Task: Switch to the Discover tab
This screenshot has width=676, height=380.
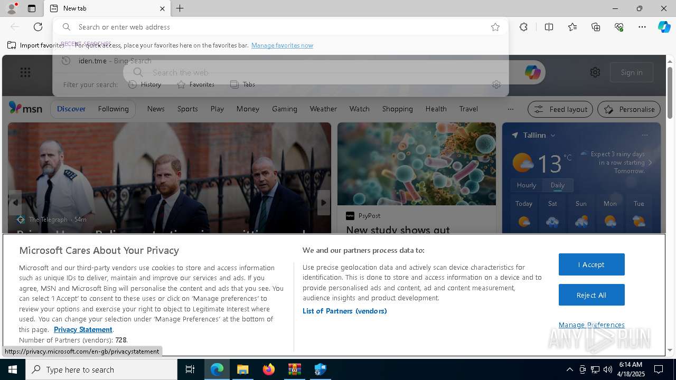Action: pos(71,109)
